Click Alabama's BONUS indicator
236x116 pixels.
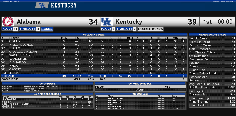[47, 29]
